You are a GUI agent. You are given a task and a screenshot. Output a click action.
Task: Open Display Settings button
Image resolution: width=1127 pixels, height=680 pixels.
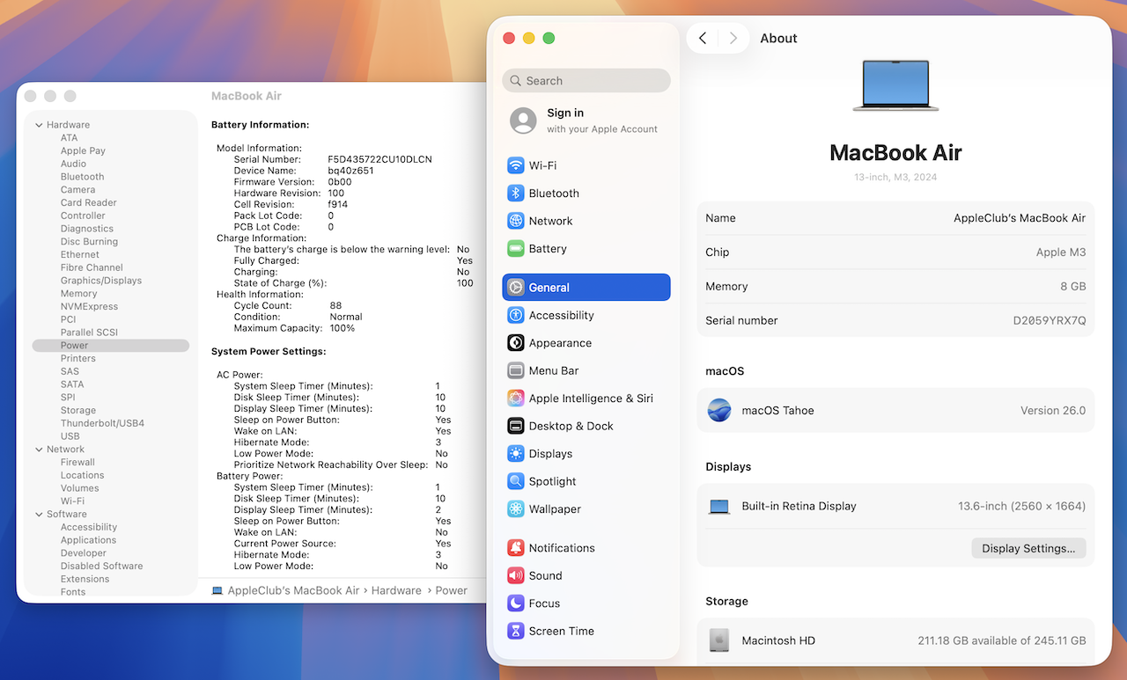pyautogui.click(x=1028, y=548)
